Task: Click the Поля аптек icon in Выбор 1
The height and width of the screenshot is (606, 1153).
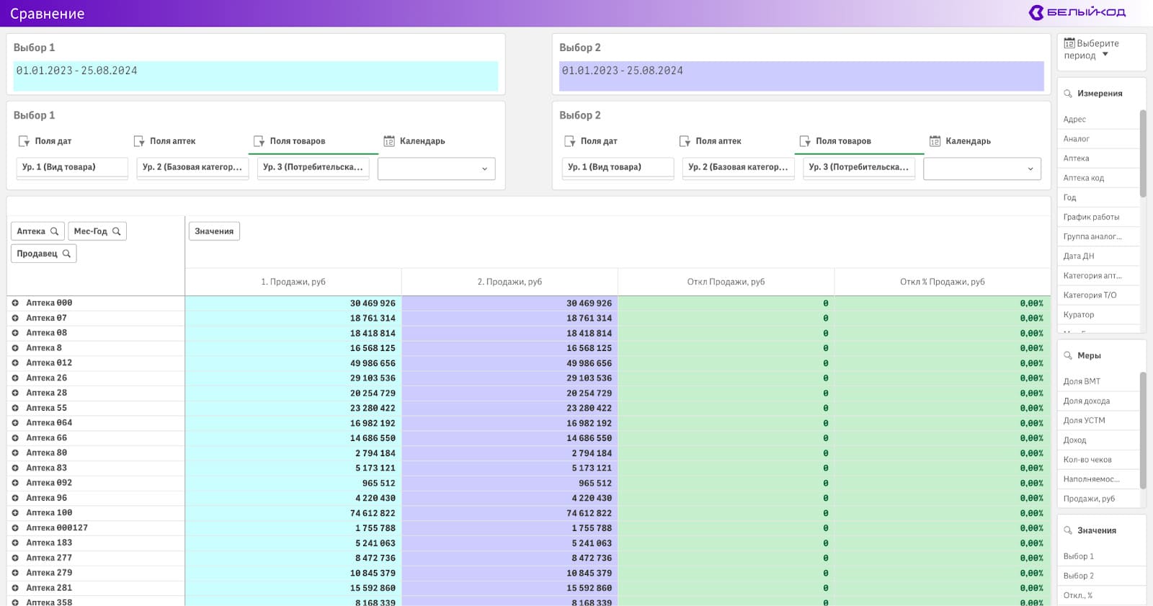Action: pyautogui.click(x=139, y=141)
